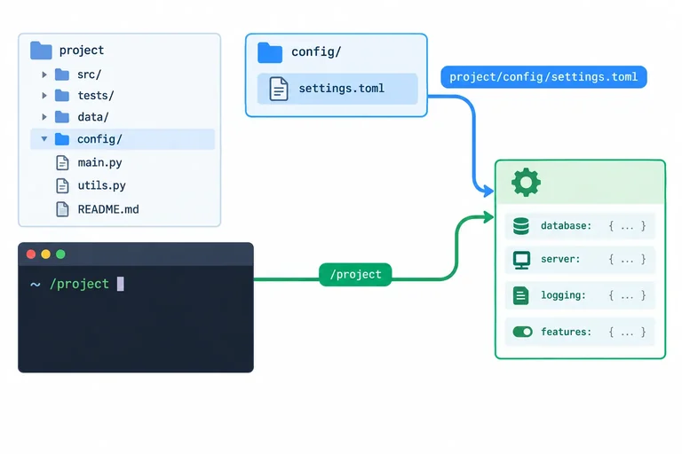Collapse the config/ folder arrow
This screenshot has height=454, width=682.
point(44,139)
